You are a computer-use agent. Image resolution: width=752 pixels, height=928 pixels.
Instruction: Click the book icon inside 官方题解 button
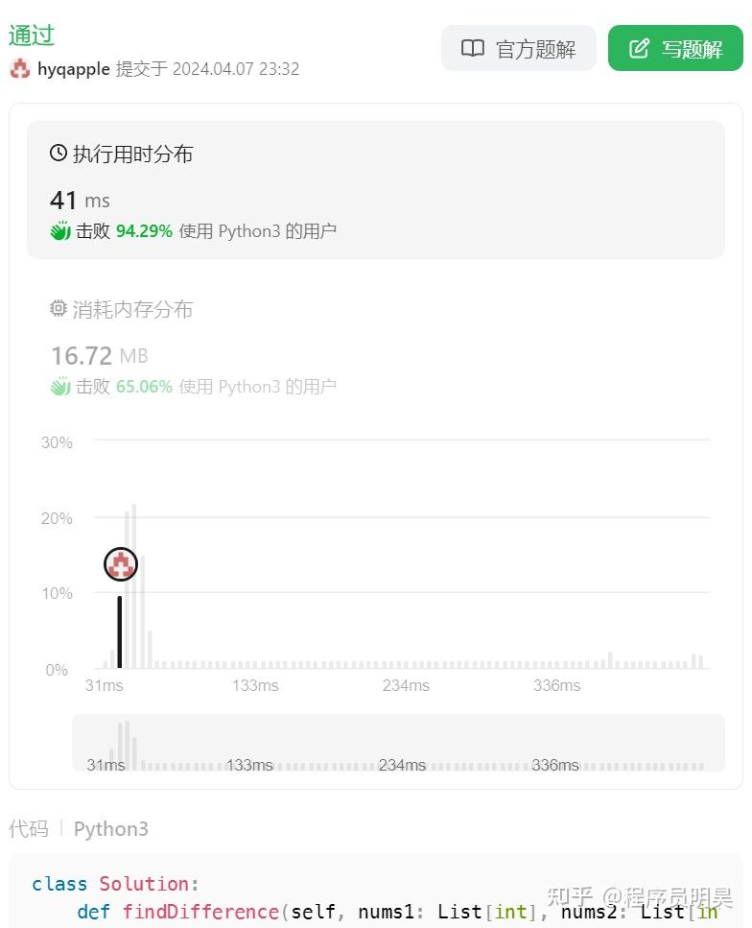pyautogui.click(x=473, y=48)
